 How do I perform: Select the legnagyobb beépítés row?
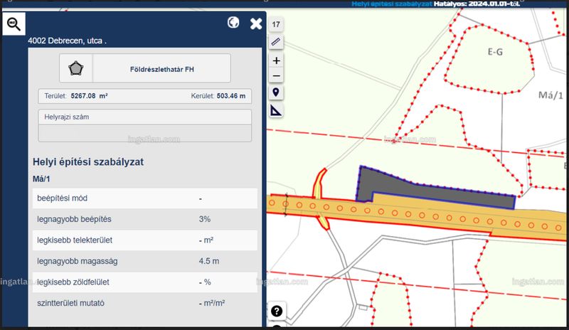click(145, 219)
